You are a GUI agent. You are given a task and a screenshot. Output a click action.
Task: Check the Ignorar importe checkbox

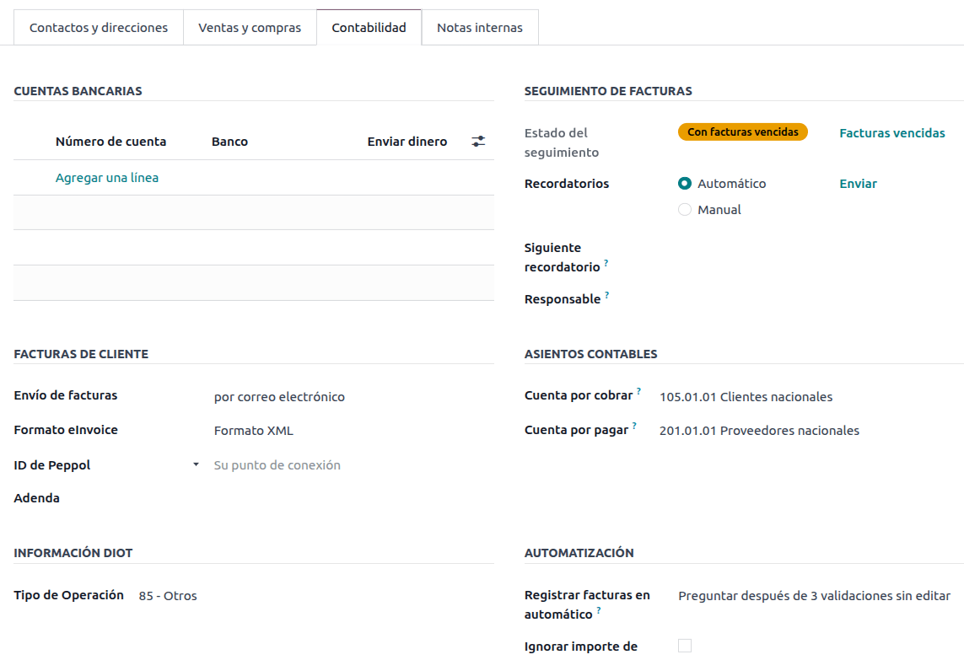click(x=683, y=645)
